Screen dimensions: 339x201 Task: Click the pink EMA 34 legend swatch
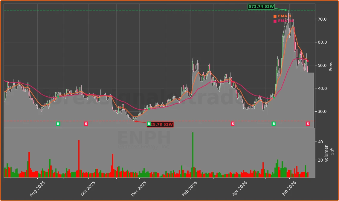pos(275,21)
